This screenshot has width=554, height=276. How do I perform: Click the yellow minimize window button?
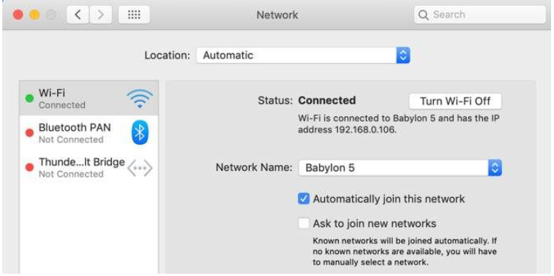(34, 15)
